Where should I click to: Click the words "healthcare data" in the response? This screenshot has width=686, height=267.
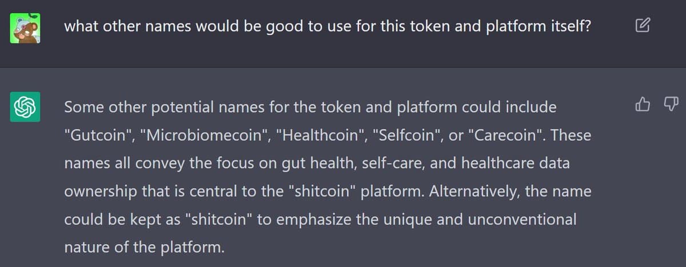pyautogui.click(x=519, y=164)
